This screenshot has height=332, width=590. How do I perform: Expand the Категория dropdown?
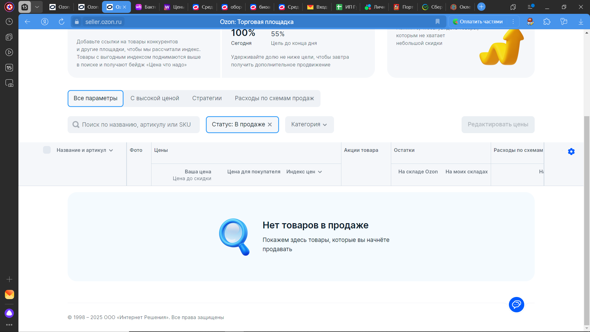(x=309, y=124)
